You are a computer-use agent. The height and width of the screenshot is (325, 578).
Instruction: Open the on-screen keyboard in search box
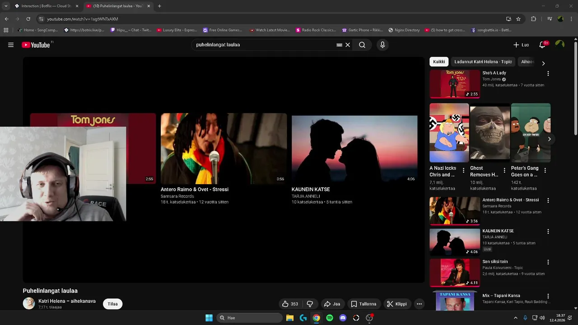[x=340, y=45]
